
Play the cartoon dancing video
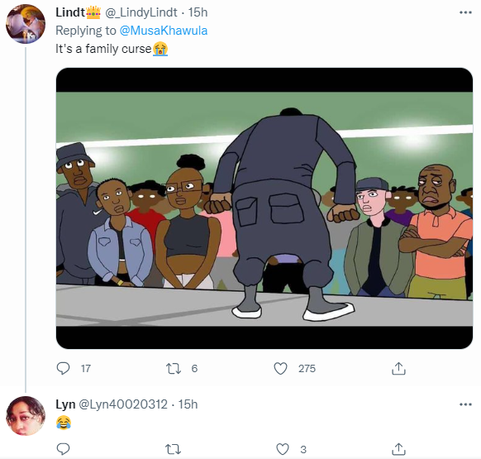tap(264, 208)
